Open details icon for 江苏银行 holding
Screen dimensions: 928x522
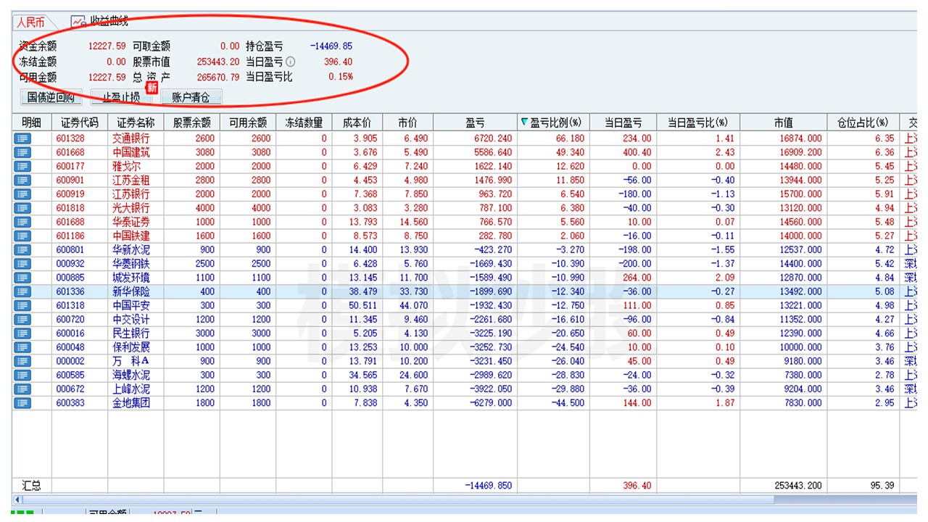[x=22, y=194]
